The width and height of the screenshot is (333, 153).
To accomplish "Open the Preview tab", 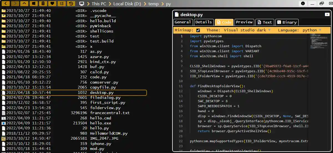I will click(x=244, y=22).
